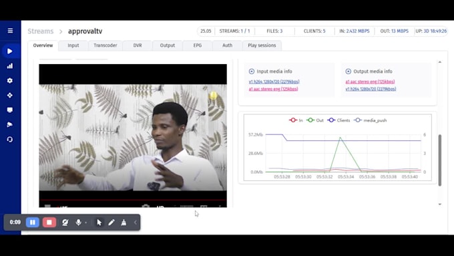Screen dimensions: 454x256
Task: Collapse the Input media info section
Action: pyautogui.click(x=252, y=72)
